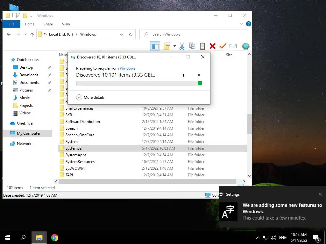Open the recent locations dropdown
The image size is (326, 244).
click(25, 34)
